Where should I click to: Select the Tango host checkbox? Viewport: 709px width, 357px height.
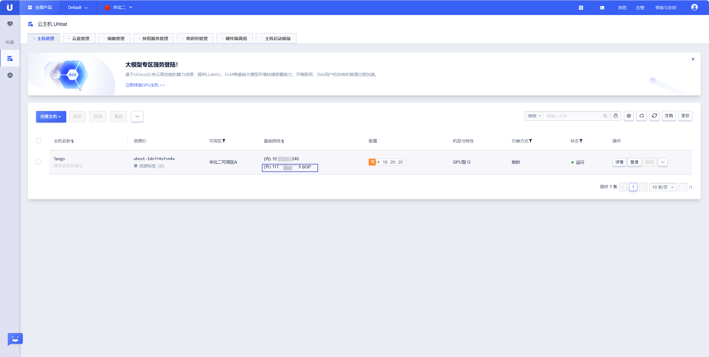[x=39, y=162]
